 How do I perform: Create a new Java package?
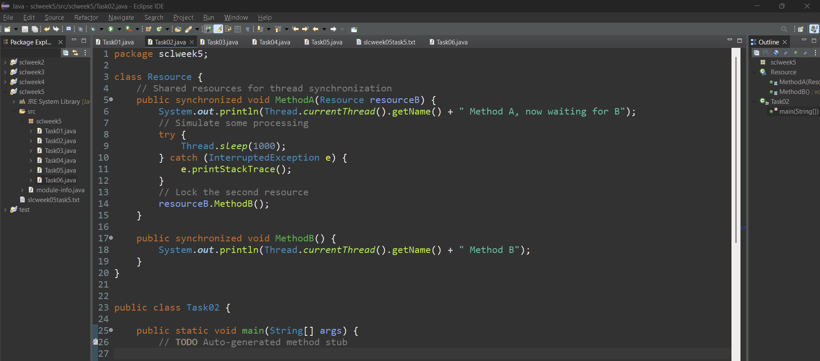tap(149, 29)
